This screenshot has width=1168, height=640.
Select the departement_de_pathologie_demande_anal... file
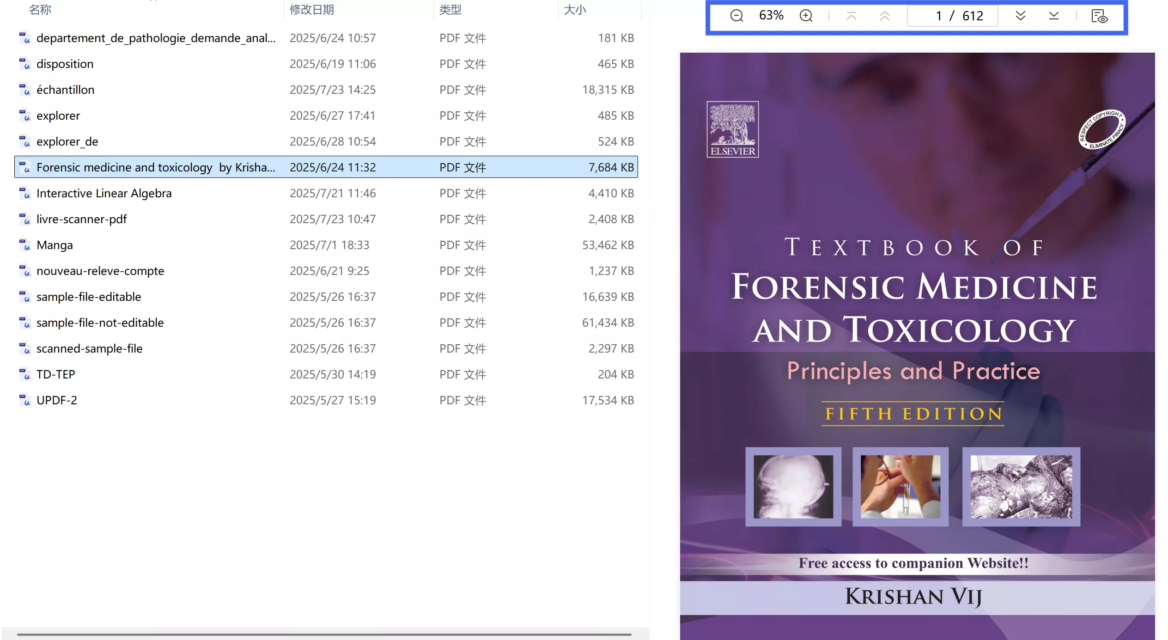326,38
